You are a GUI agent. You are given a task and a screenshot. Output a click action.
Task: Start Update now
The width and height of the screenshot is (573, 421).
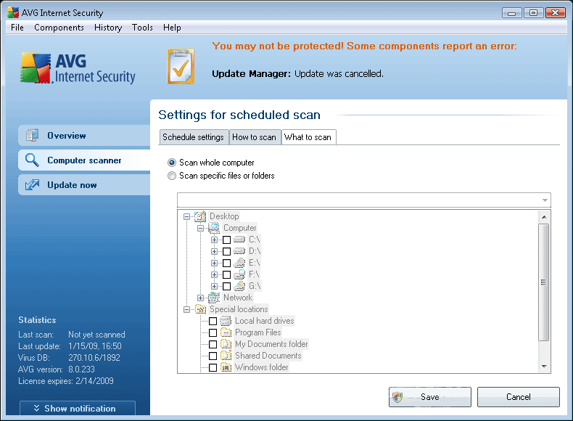(84, 184)
